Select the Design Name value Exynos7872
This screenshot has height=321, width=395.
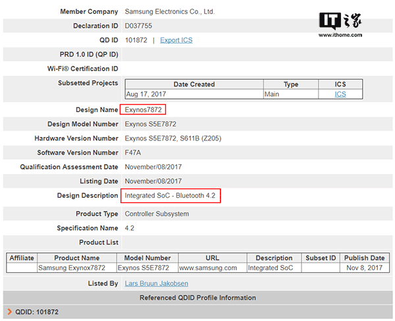tap(143, 110)
